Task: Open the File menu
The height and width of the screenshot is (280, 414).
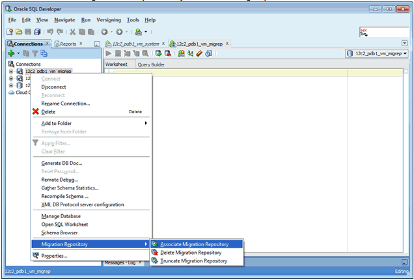Action: click(x=12, y=20)
